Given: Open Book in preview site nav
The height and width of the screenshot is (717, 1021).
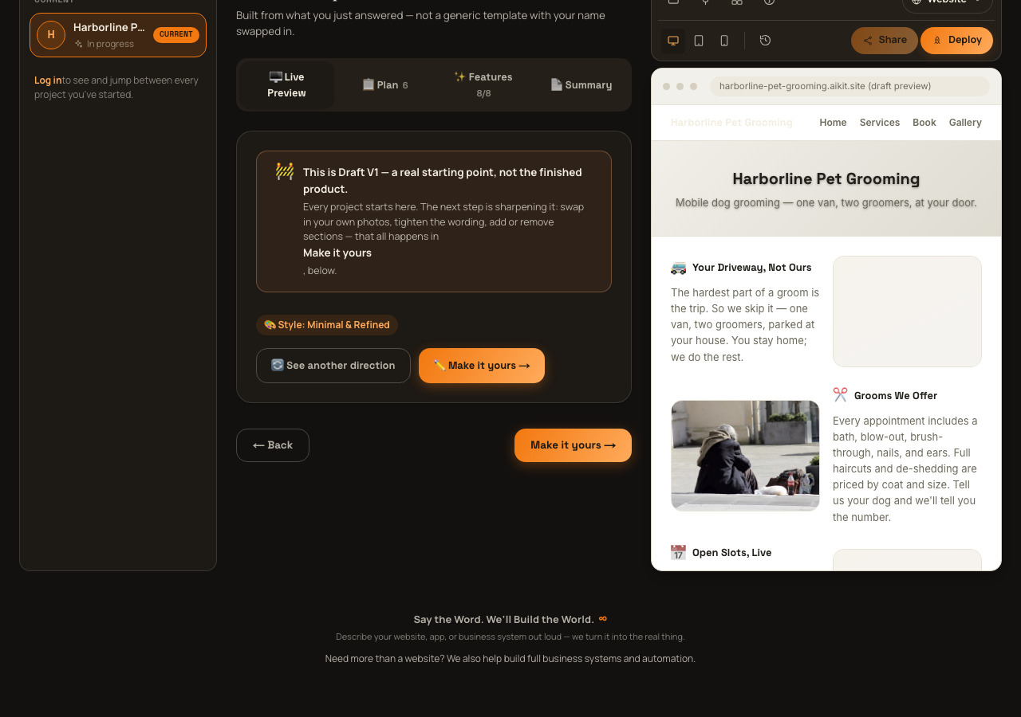Looking at the screenshot, I should tap(924, 123).
